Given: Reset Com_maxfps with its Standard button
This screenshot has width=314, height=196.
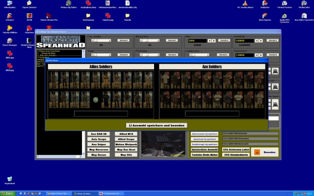Looking at the screenshot, I should coord(123,40).
